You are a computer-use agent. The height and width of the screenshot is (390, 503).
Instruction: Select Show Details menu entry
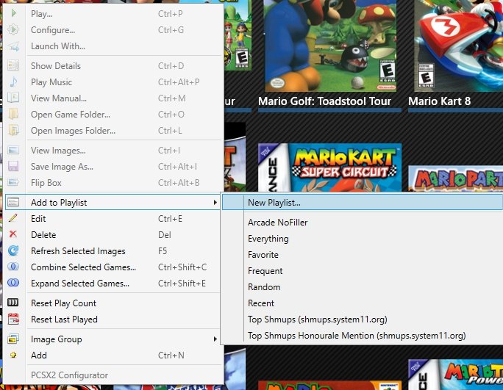click(113, 65)
